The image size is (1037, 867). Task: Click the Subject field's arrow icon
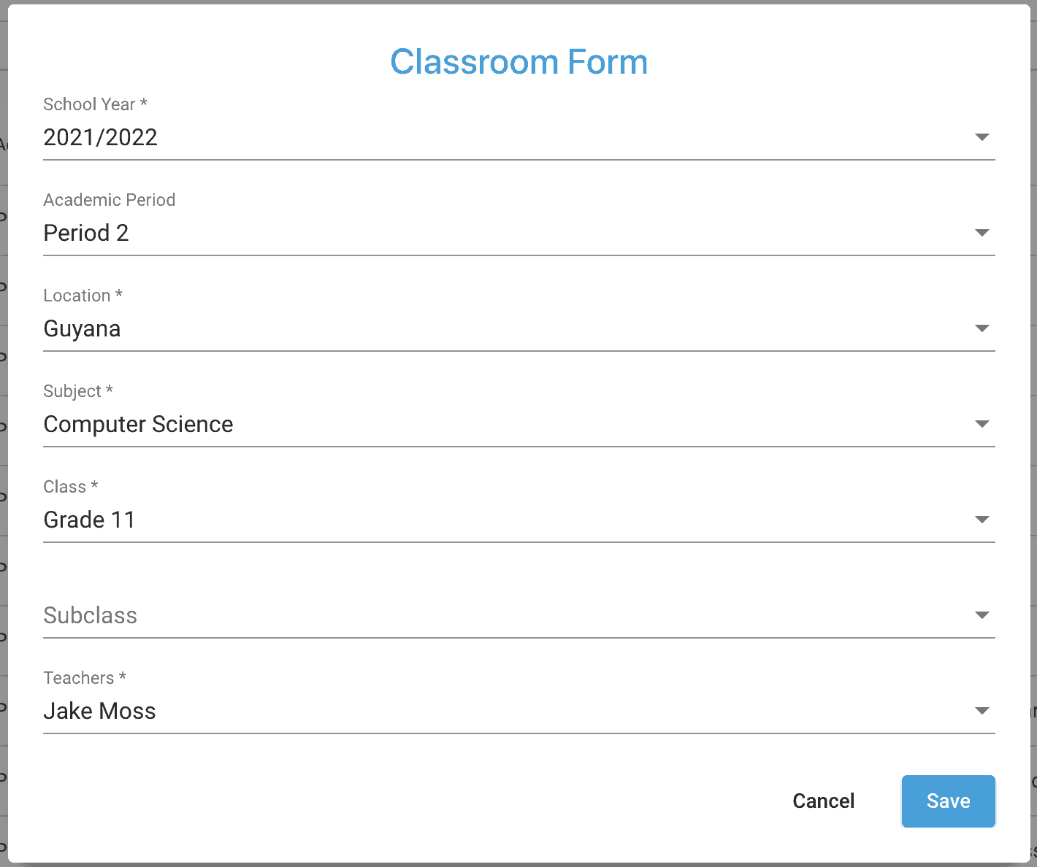(x=982, y=424)
